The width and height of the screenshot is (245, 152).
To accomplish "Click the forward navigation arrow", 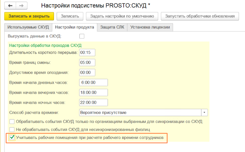I will point(21,6).
